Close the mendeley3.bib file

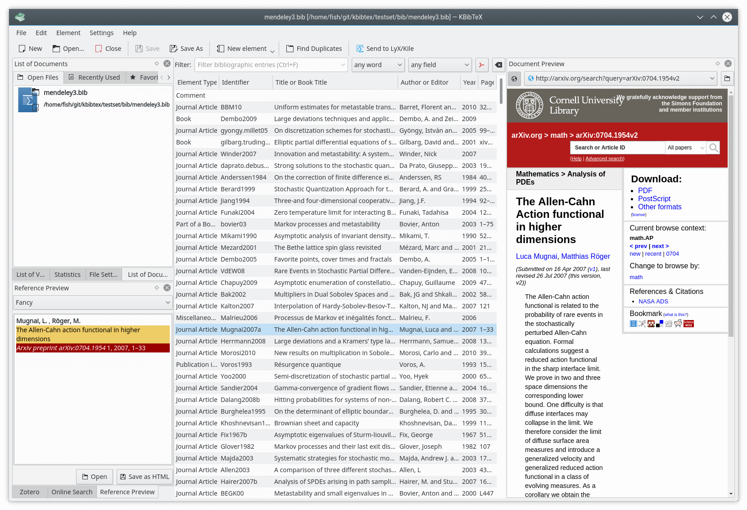tap(108, 48)
